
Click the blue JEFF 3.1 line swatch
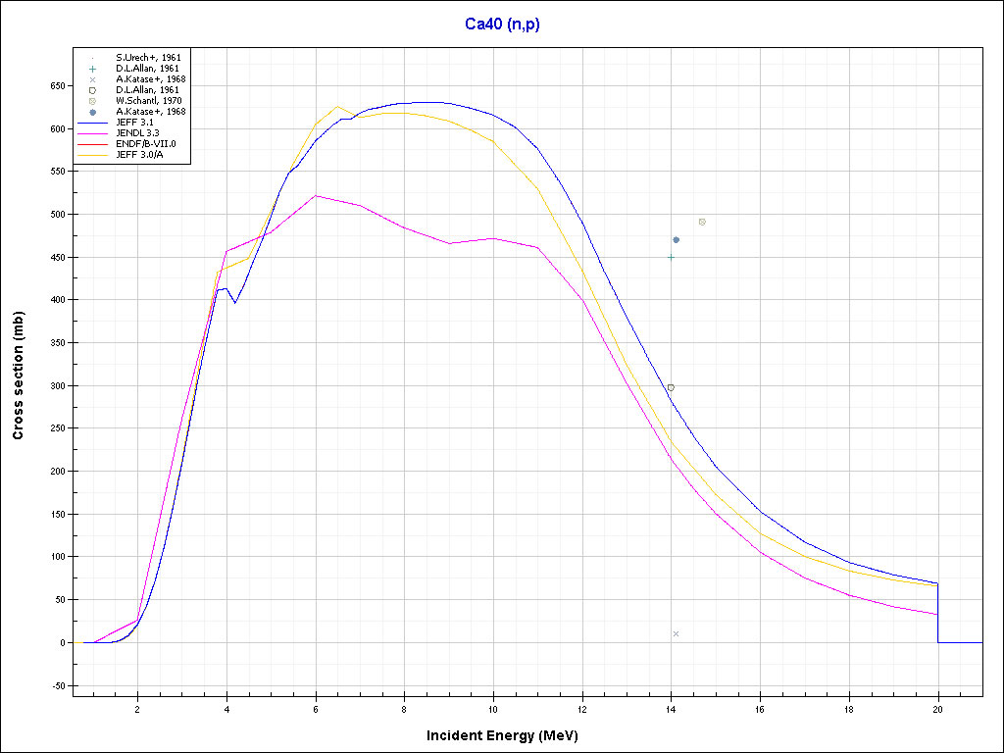(92, 122)
